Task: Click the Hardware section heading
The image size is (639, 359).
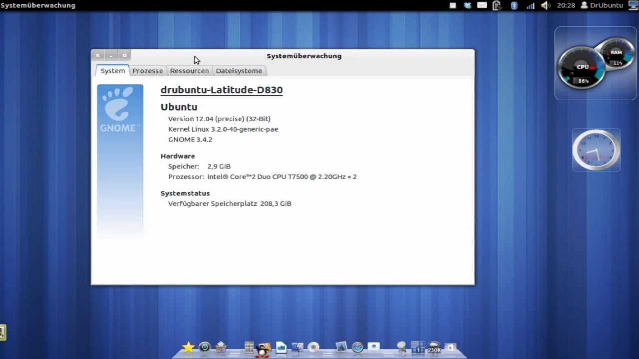Action: coord(178,156)
